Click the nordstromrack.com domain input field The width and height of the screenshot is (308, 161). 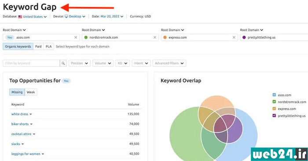(x=120, y=37)
